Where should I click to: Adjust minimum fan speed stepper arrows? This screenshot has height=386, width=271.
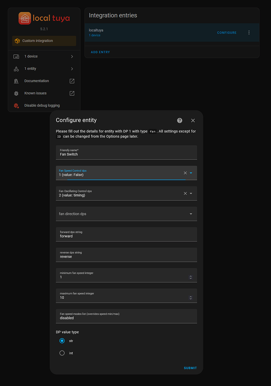(x=190, y=277)
